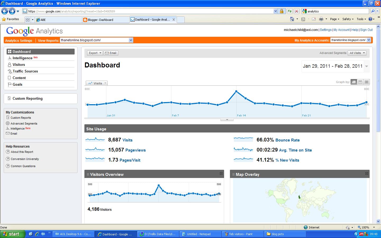Click the Feb 14 peak point on graph

coord(236,91)
